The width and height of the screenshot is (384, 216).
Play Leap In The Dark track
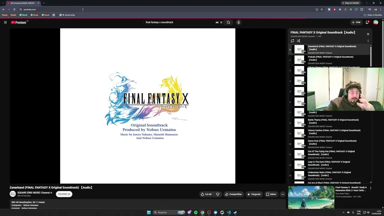coord(329,165)
